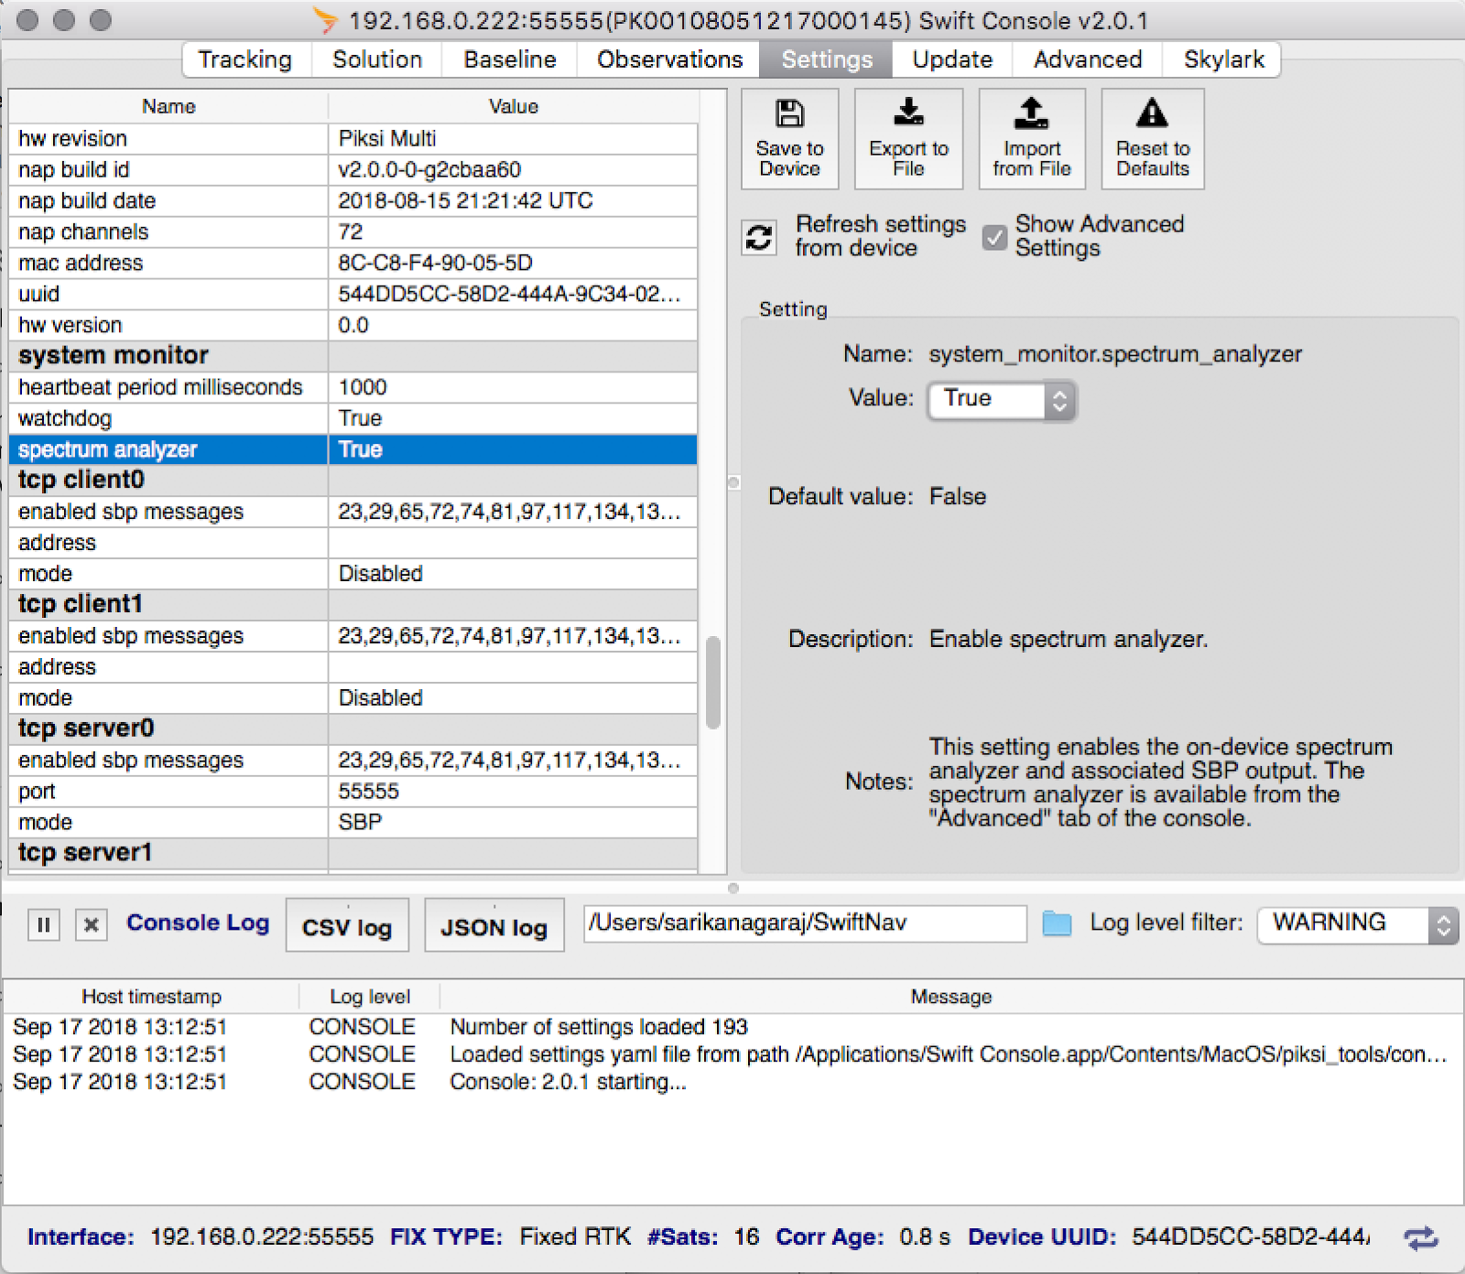Click Reset to Defaults warning icon
The image size is (1465, 1274).
(x=1152, y=139)
